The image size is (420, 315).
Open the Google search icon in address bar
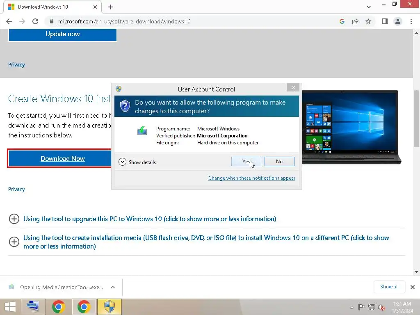tap(342, 21)
